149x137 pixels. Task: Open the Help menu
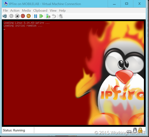[62, 10]
